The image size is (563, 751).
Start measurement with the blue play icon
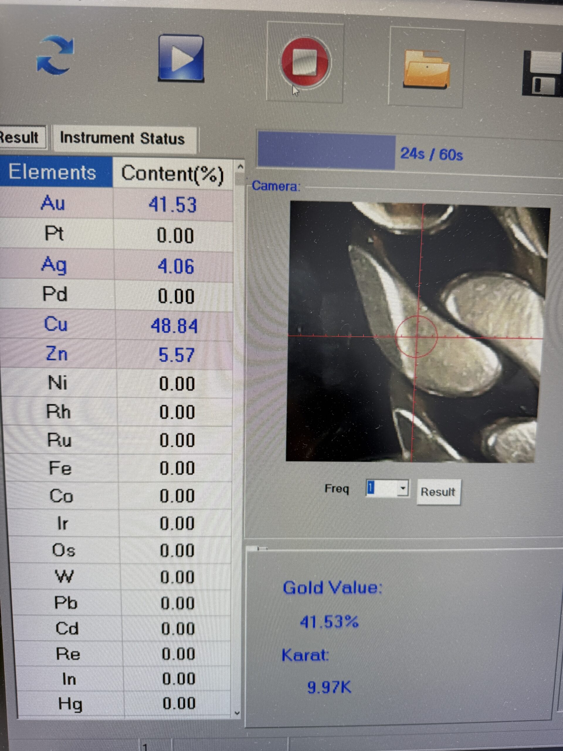tap(181, 58)
